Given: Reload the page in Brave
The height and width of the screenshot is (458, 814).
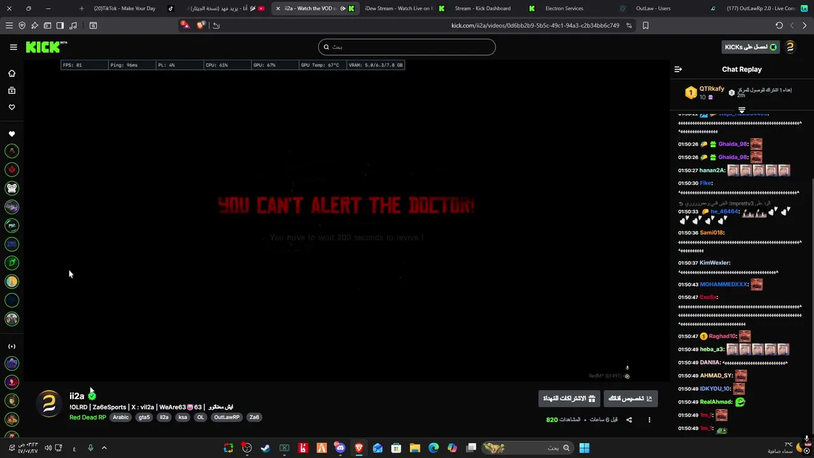Looking at the screenshot, I should tap(779, 25).
